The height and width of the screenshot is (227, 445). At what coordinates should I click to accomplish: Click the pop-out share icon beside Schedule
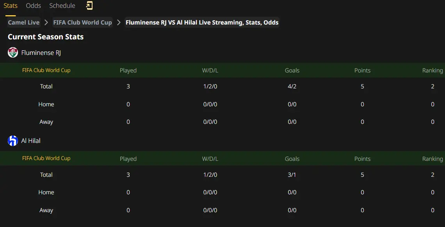pos(89,6)
